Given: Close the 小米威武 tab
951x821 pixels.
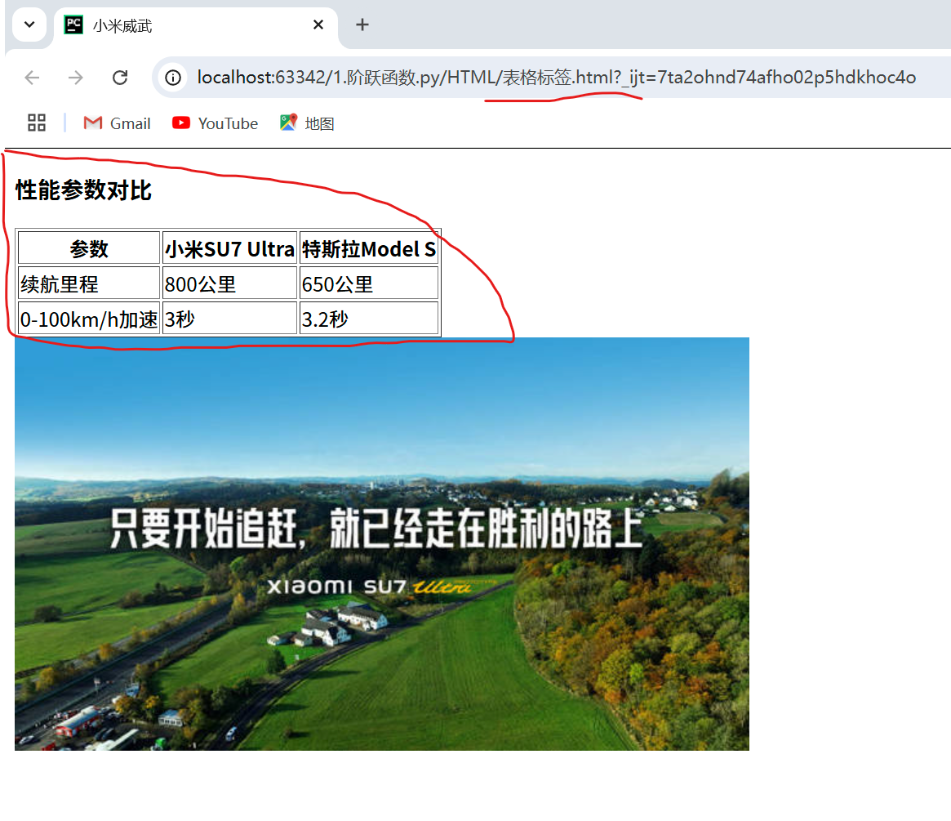Looking at the screenshot, I should tap(318, 25).
